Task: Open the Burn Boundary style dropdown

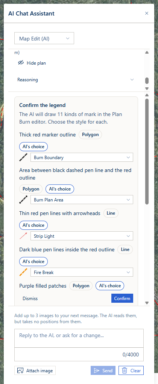Action: point(82,158)
